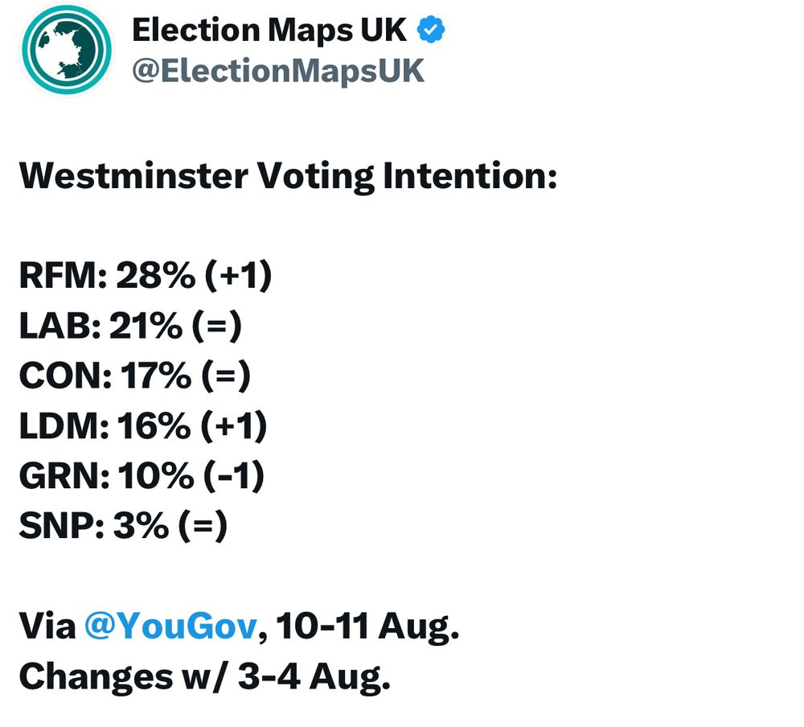Image resolution: width=804 pixels, height=727 pixels.
Task: Click the SNP: 3% (=) line
Action: click(124, 525)
